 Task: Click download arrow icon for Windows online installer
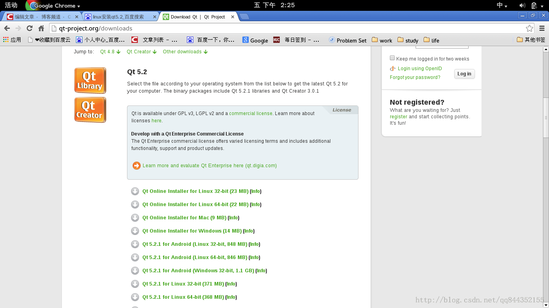135,231
